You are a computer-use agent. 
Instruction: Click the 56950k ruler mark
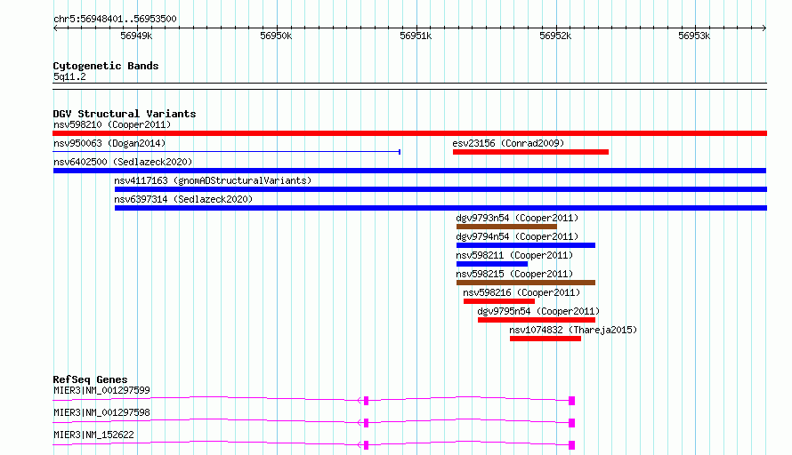pyautogui.click(x=276, y=36)
